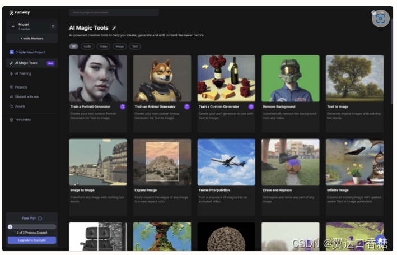Open AI Magic Tools sidebar item

pyautogui.click(x=32, y=63)
